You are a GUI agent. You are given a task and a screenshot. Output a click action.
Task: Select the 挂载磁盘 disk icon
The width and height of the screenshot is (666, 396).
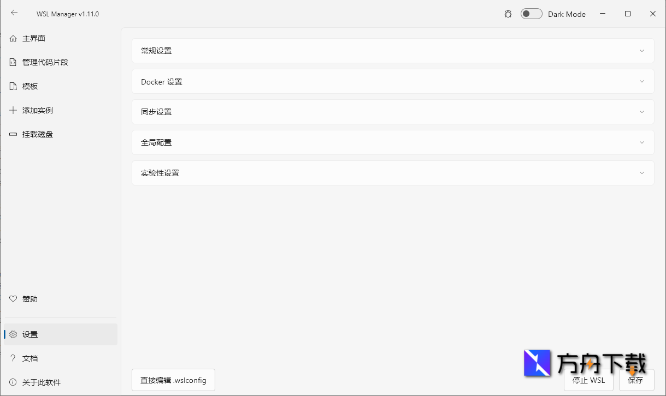[13, 134]
